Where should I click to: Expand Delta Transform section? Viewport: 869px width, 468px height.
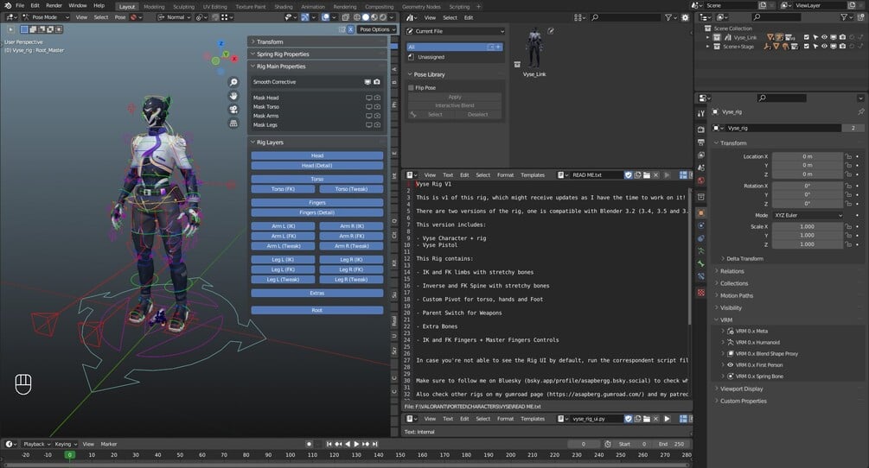click(x=744, y=258)
